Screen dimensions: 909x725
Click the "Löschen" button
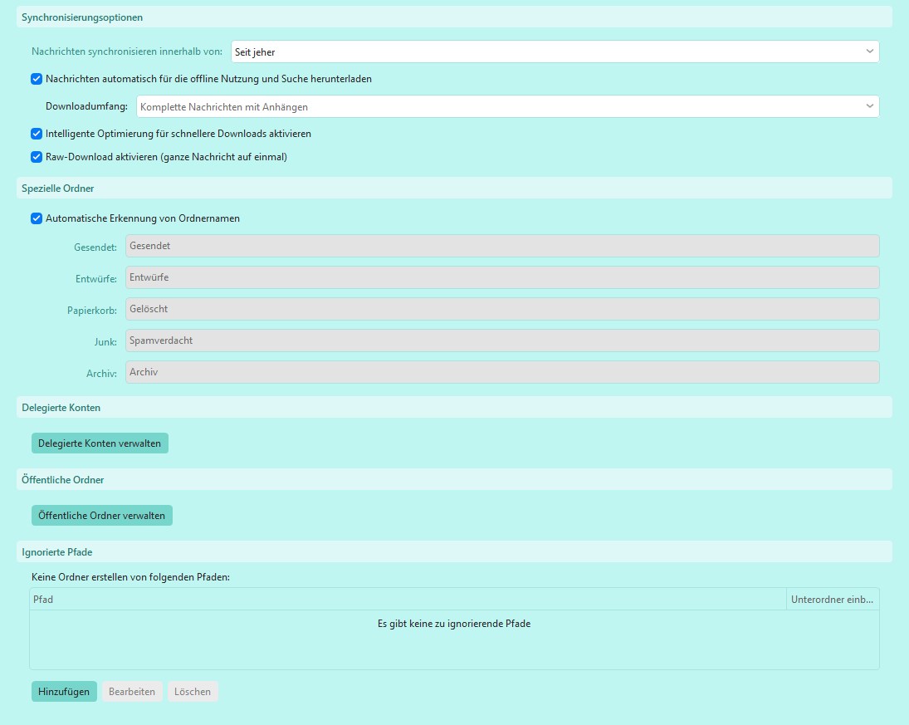point(193,691)
